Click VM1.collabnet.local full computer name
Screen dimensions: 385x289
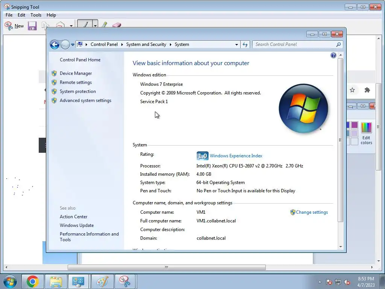(216, 221)
